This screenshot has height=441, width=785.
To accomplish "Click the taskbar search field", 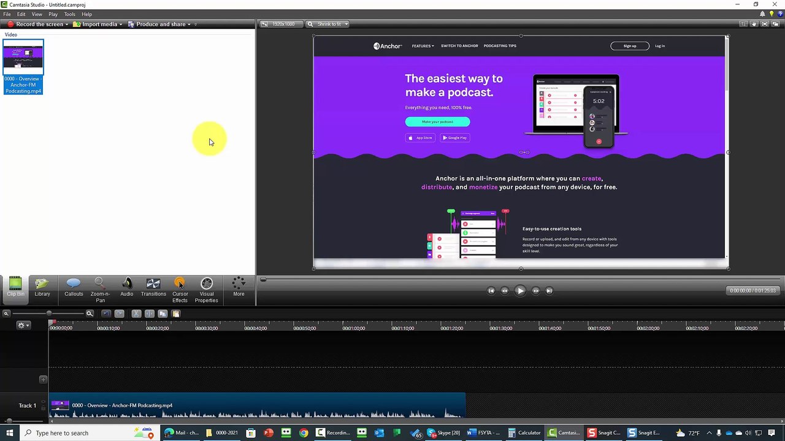I will 88,432.
